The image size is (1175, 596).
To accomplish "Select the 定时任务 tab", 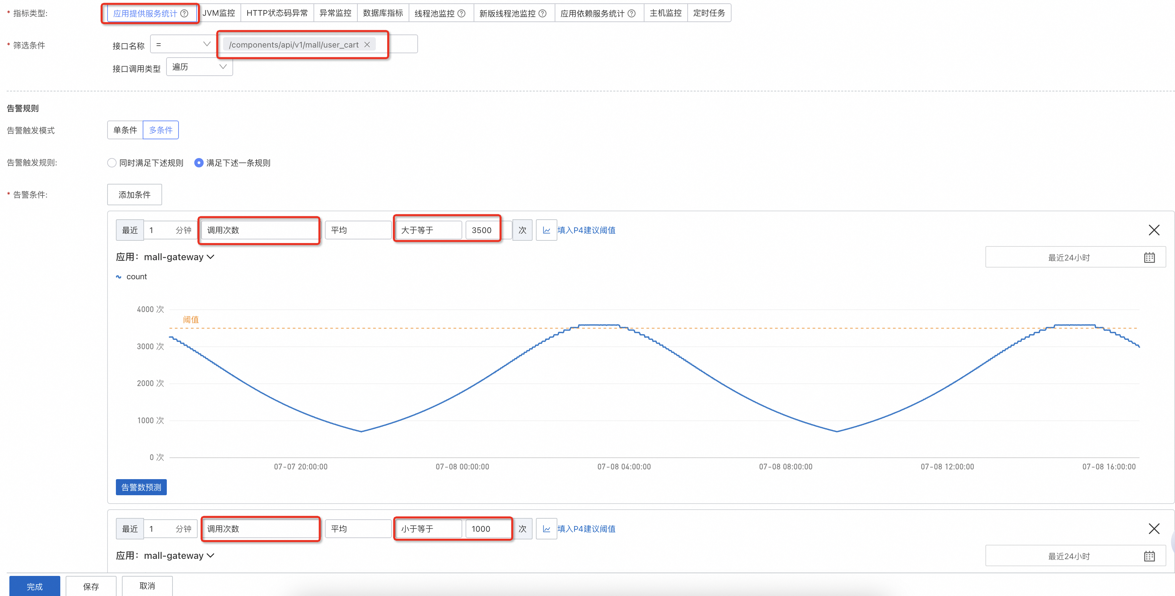I will point(709,13).
